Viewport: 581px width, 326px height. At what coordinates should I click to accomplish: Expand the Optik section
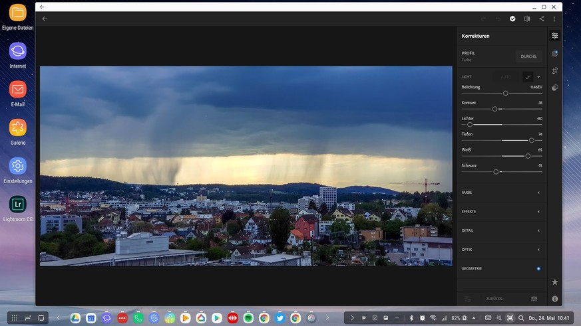538,250
